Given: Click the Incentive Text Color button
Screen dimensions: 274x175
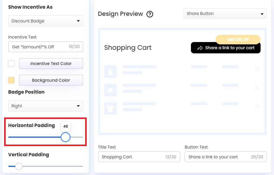Looking at the screenshot, I should 51,64.
